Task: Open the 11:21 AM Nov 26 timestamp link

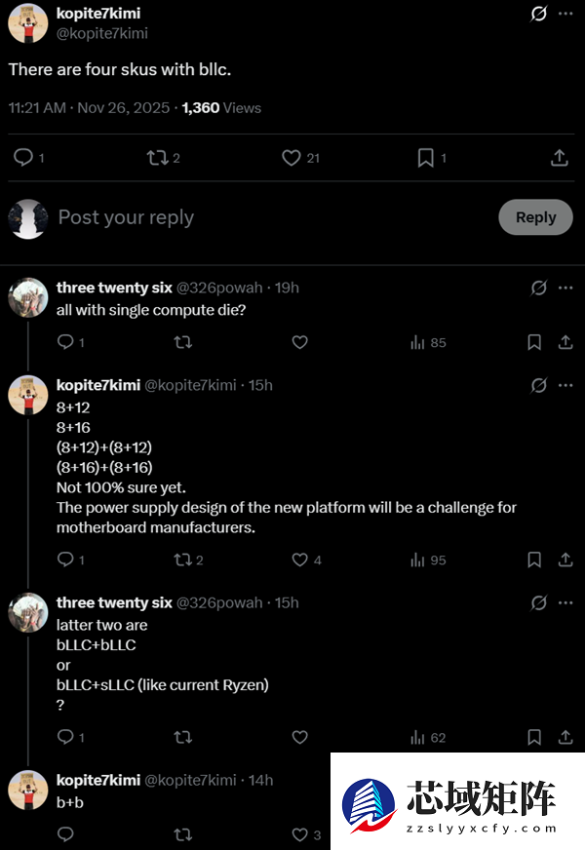Action: point(90,108)
